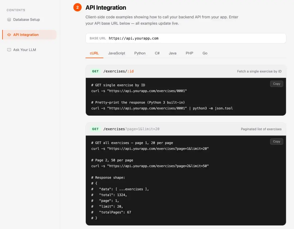Click the /exercises?page=1&limit=20 endpoint path
The image size is (294, 229).
coord(131,129)
